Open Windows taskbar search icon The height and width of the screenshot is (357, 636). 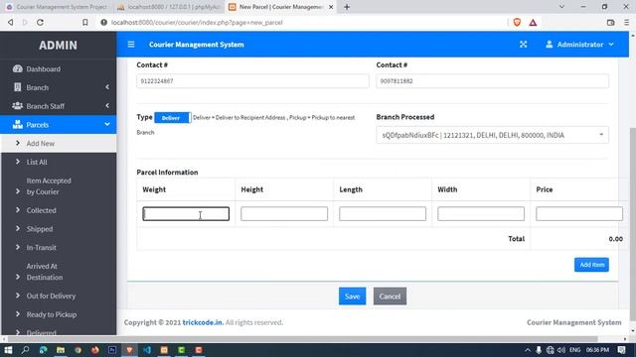tap(25, 350)
